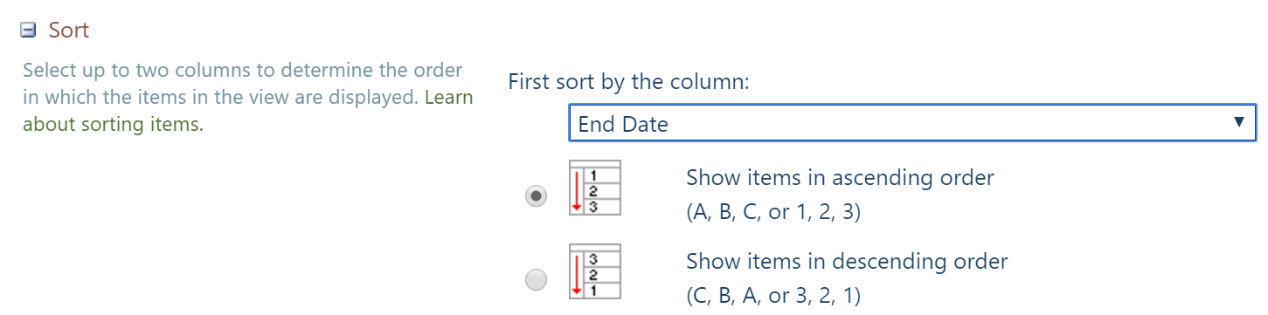
Task: Click the red arrow in descending icon
Action: click(x=577, y=275)
